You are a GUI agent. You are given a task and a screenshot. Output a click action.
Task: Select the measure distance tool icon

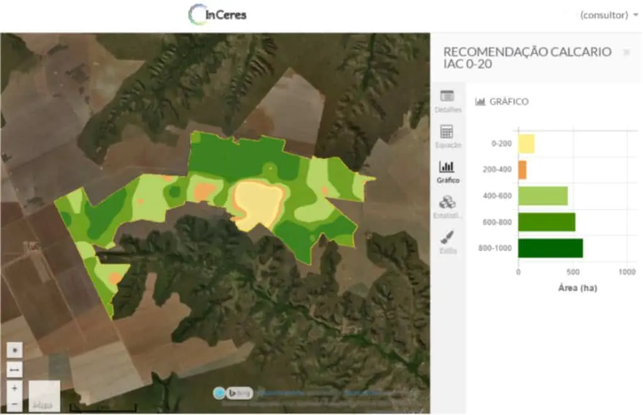(x=14, y=369)
